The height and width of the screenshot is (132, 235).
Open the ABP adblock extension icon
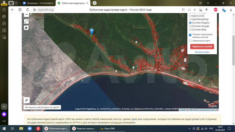coord(216,10)
